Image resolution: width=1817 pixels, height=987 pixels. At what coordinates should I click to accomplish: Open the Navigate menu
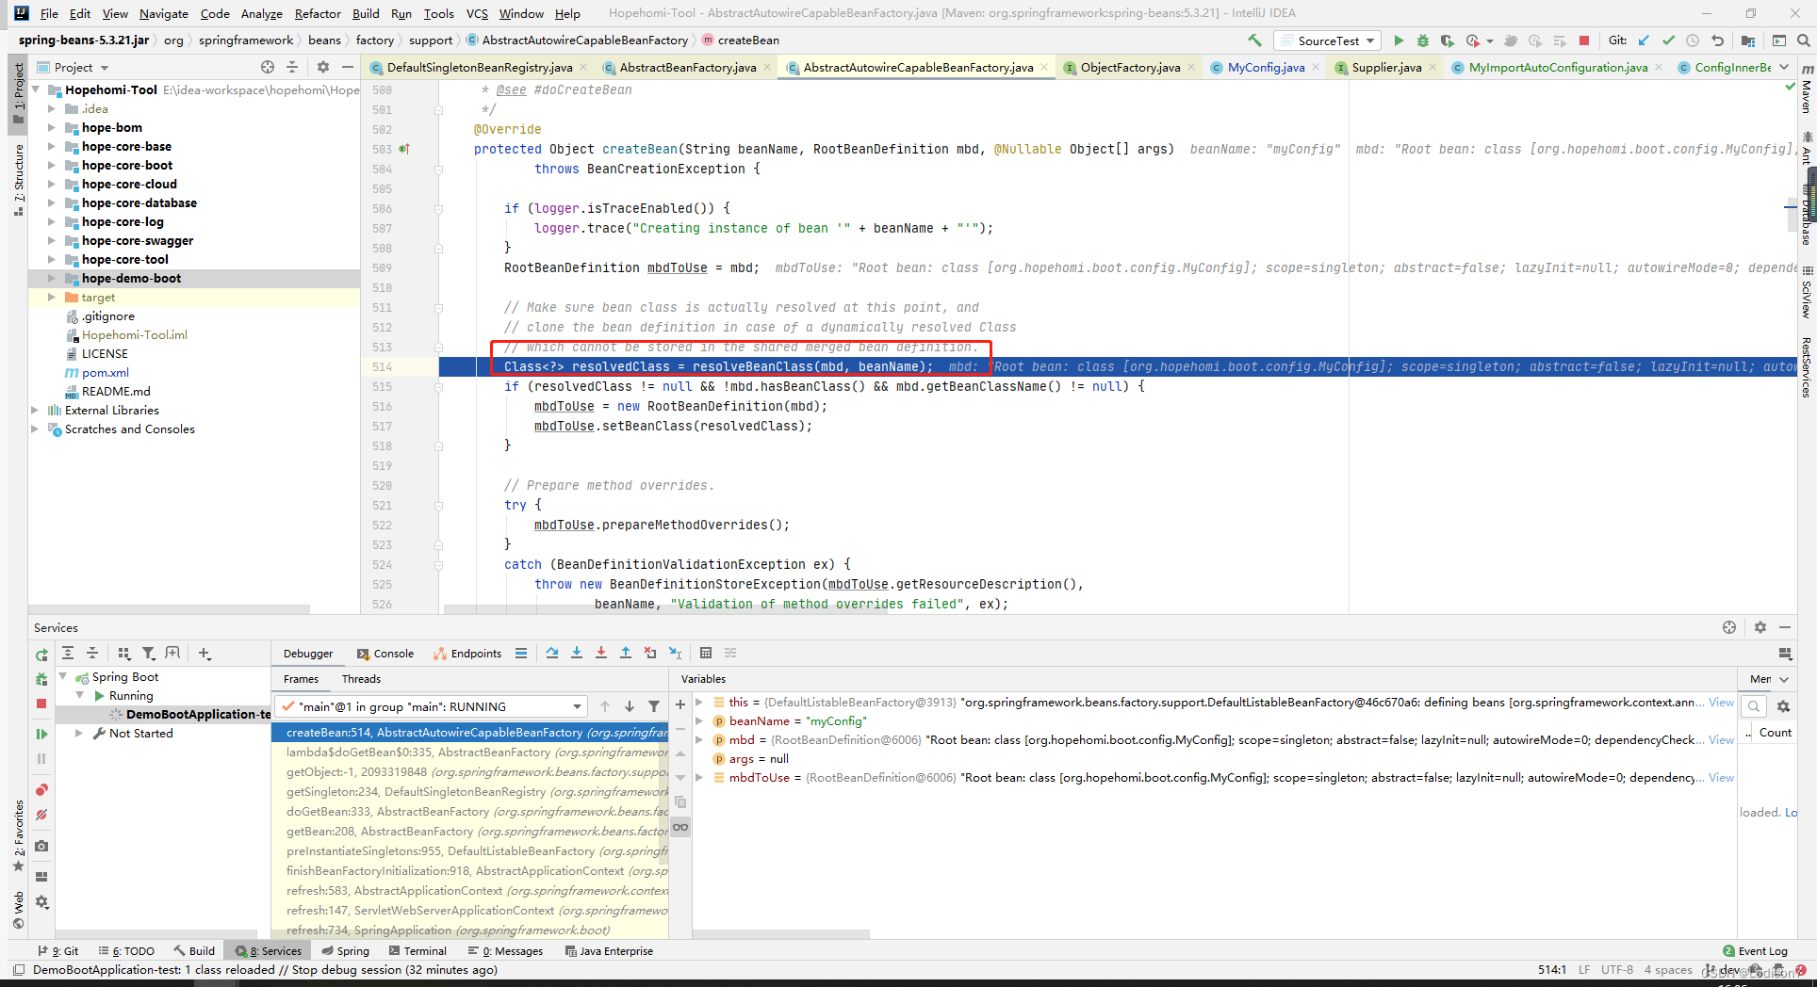(x=164, y=13)
